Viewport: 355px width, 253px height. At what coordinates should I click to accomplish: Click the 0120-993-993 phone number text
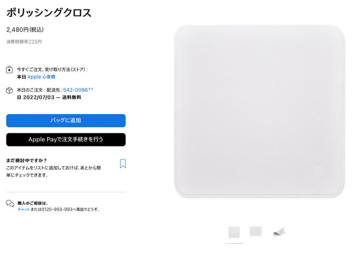click(57, 209)
